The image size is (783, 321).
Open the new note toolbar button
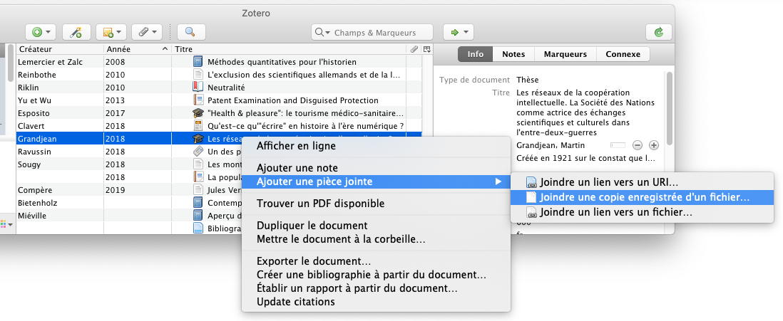[x=111, y=33]
